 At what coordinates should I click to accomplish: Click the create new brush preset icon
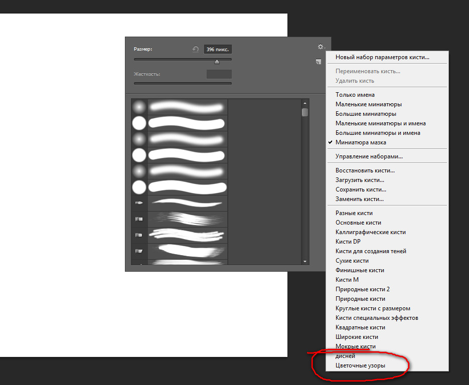(319, 62)
